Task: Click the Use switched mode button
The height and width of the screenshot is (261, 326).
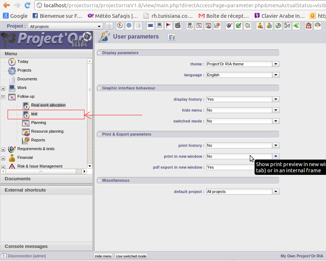Action: (131, 256)
